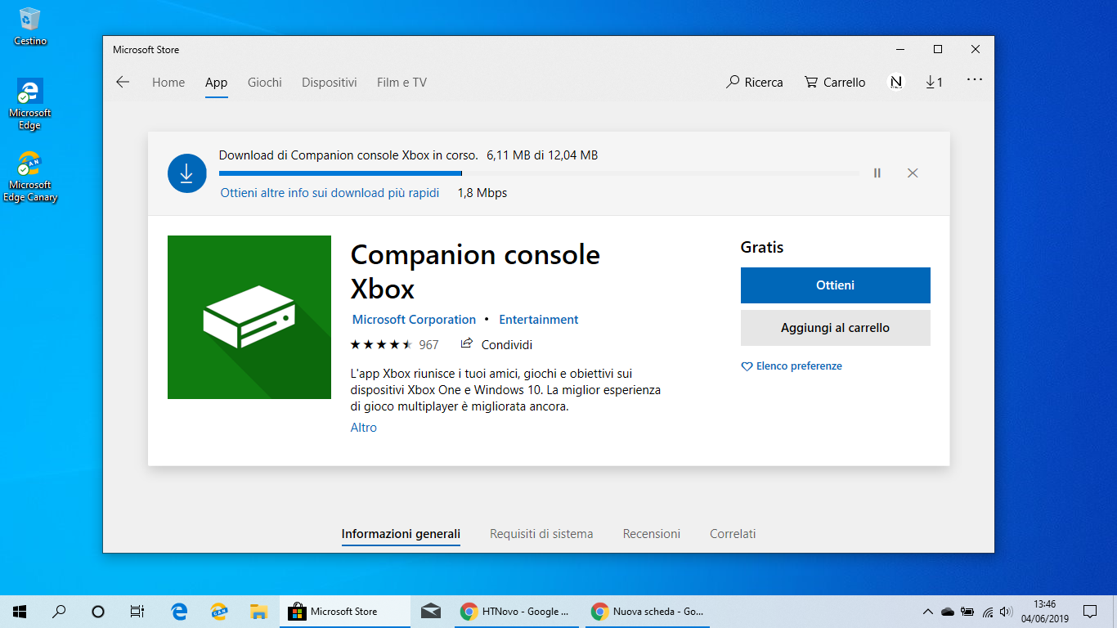Click the blue download arrow circle icon

pos(186,173)
